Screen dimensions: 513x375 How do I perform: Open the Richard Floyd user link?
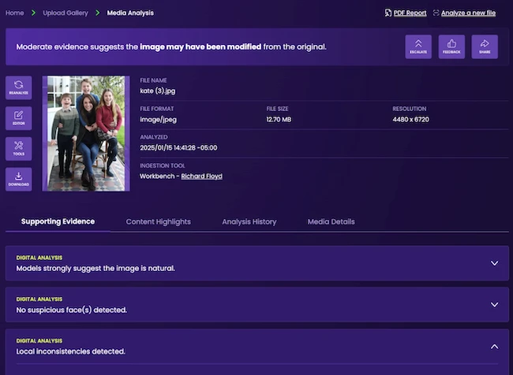pyautogui.click(x=201, y=176)
